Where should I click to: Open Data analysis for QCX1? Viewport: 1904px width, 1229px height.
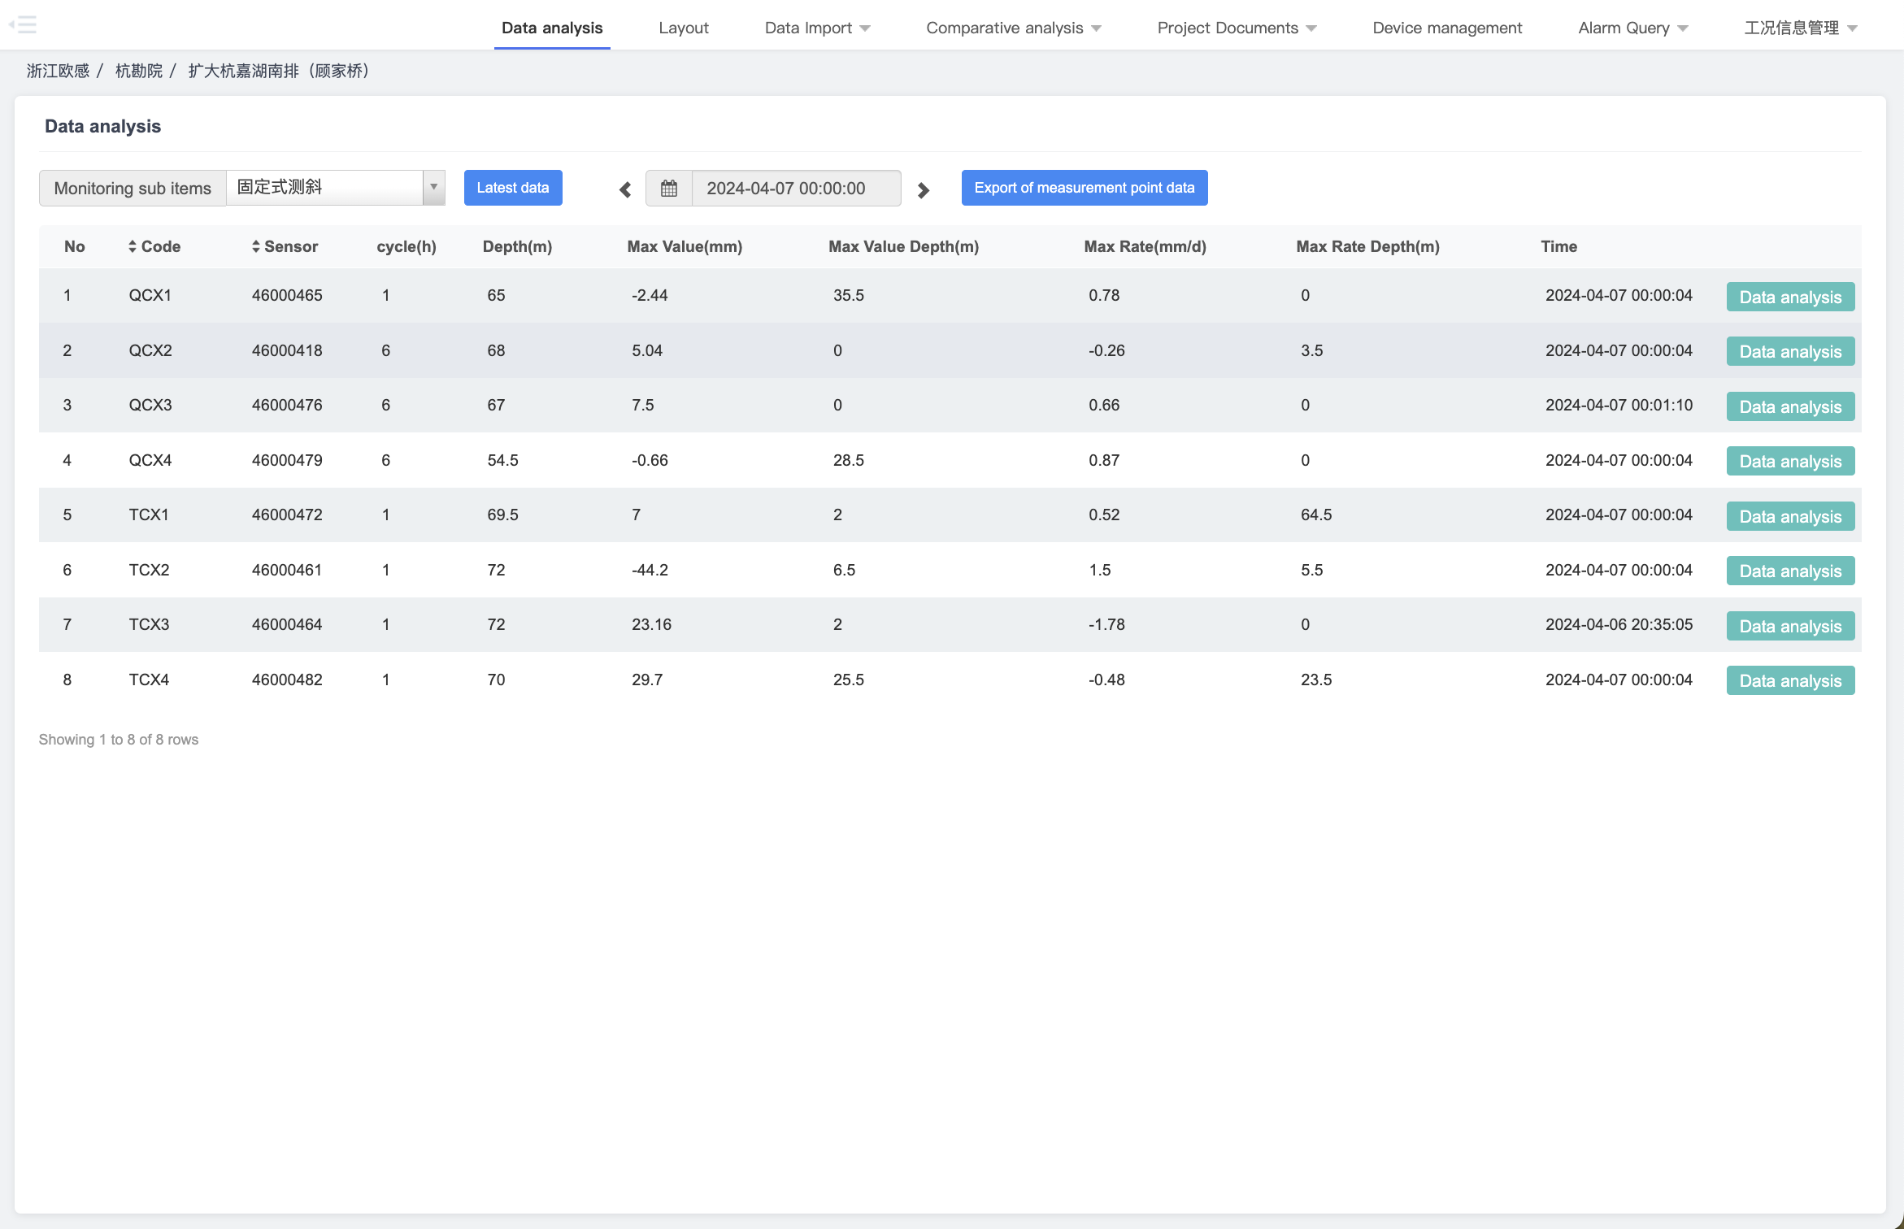click(1790, 297)
